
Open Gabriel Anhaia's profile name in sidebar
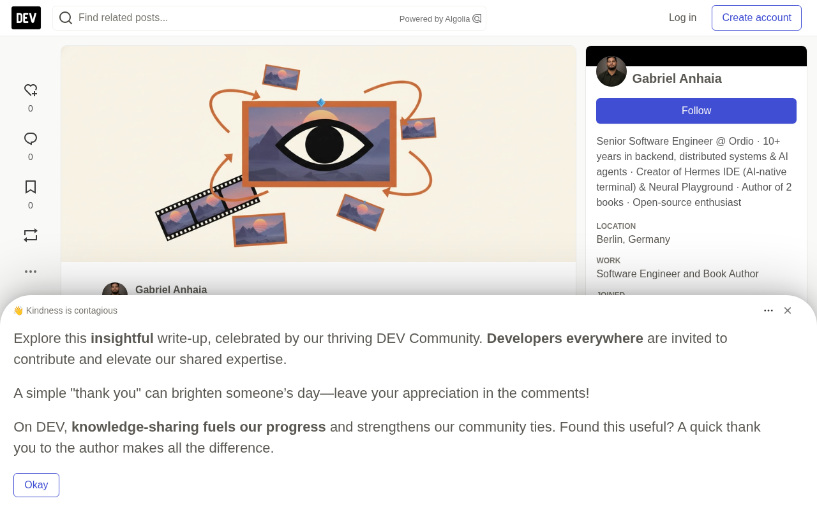point(677,78)
